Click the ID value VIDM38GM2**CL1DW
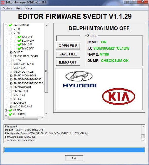 point(111,48)
